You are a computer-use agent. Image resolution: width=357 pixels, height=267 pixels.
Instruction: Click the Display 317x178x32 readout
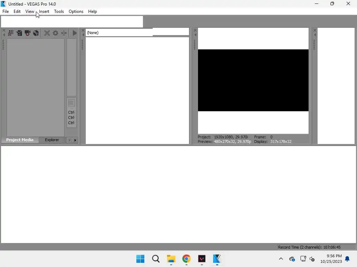click(273, 141)
